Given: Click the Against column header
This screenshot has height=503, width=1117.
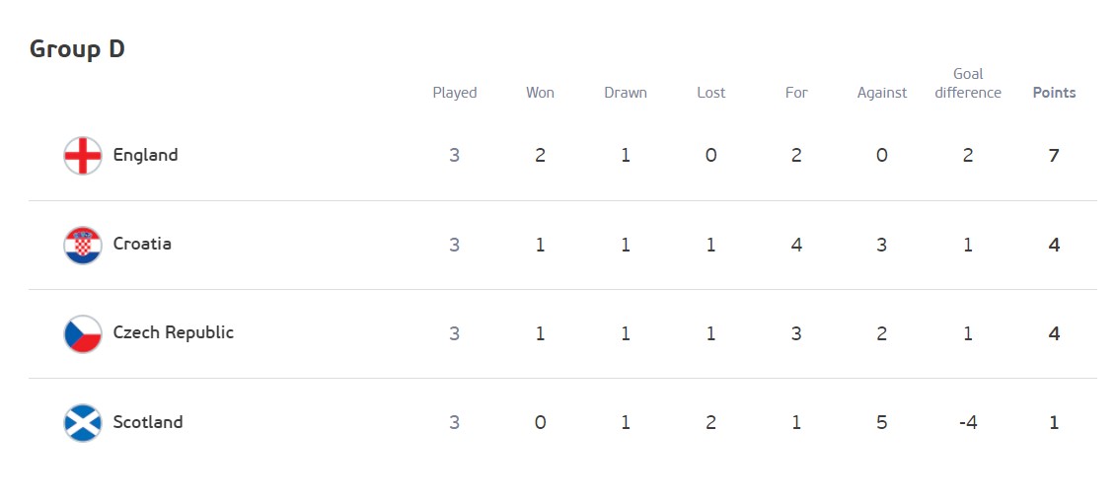Looking at the screenshot, I should (x=882, y=93).
